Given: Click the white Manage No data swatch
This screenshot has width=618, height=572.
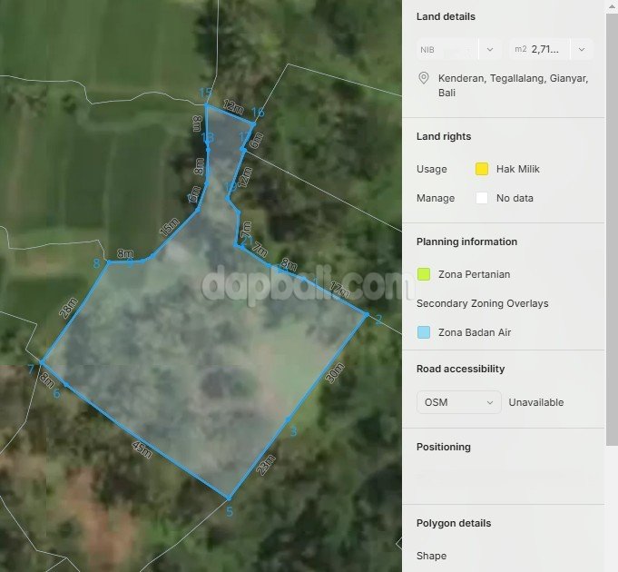Looking at the screenshot, I should (x=482, y=198).
